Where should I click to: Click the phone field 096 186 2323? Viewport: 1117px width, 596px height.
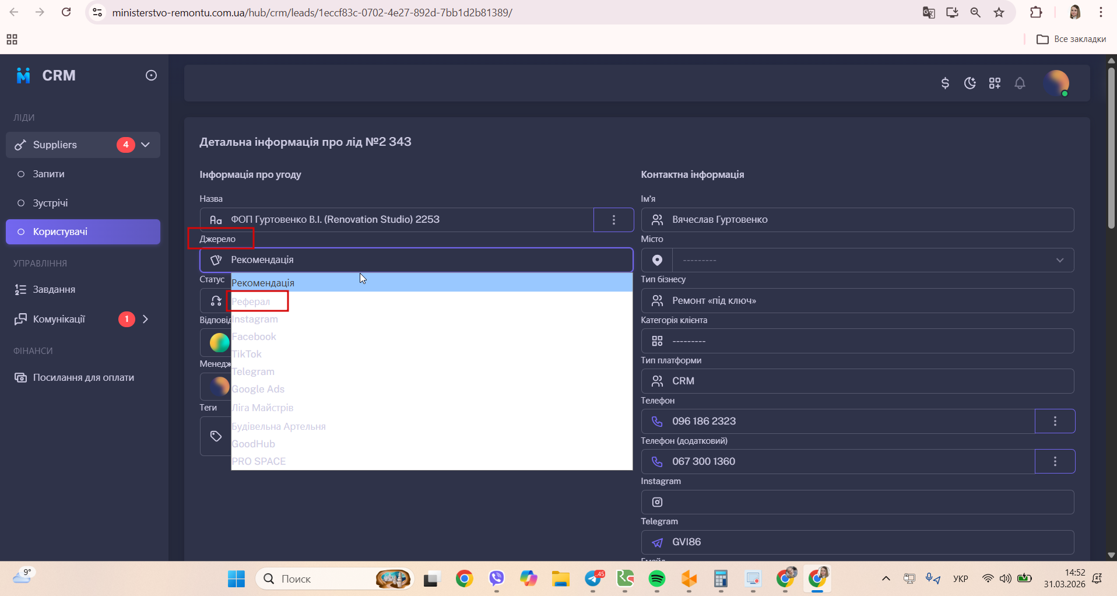point(838,421)
